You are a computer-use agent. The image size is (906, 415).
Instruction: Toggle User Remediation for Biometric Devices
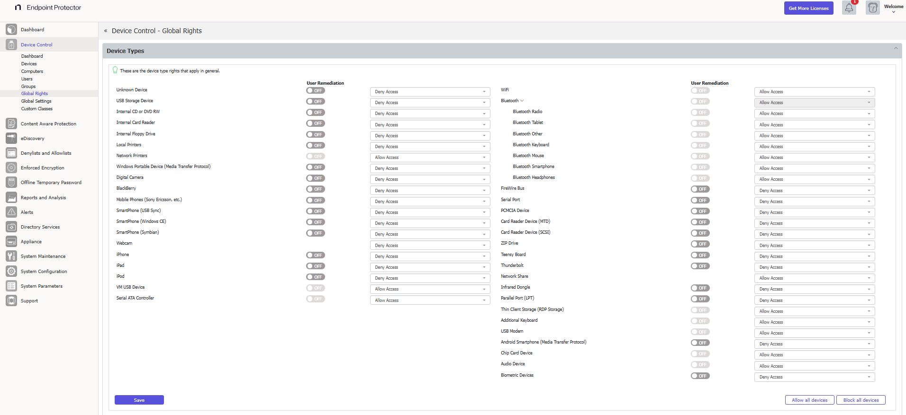coord(700,376)
